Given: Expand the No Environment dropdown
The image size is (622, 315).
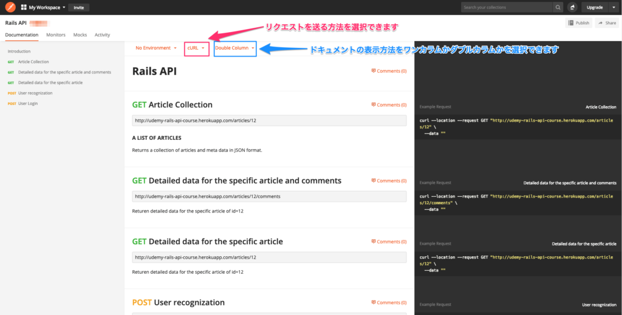Looking at the screenshot, I should tap(155, 48).
